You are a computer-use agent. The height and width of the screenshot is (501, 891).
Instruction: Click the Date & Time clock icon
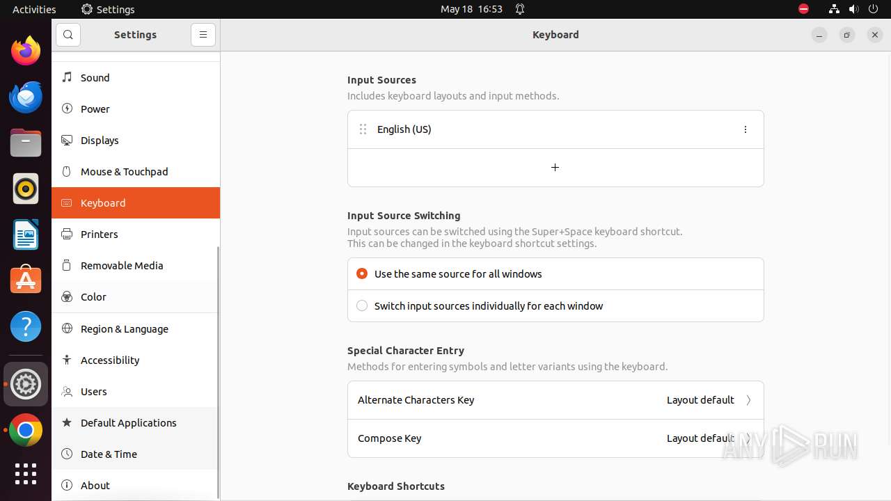[x=67, y=454]
